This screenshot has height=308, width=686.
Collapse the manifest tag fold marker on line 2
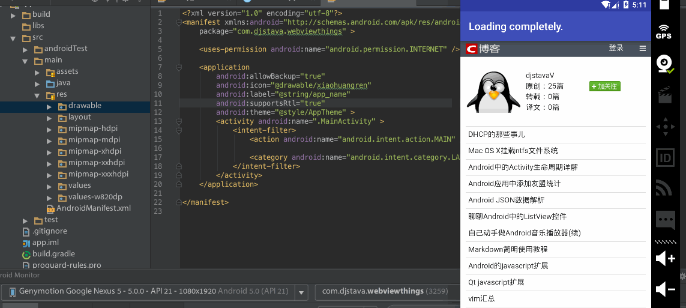click(178, 22)
